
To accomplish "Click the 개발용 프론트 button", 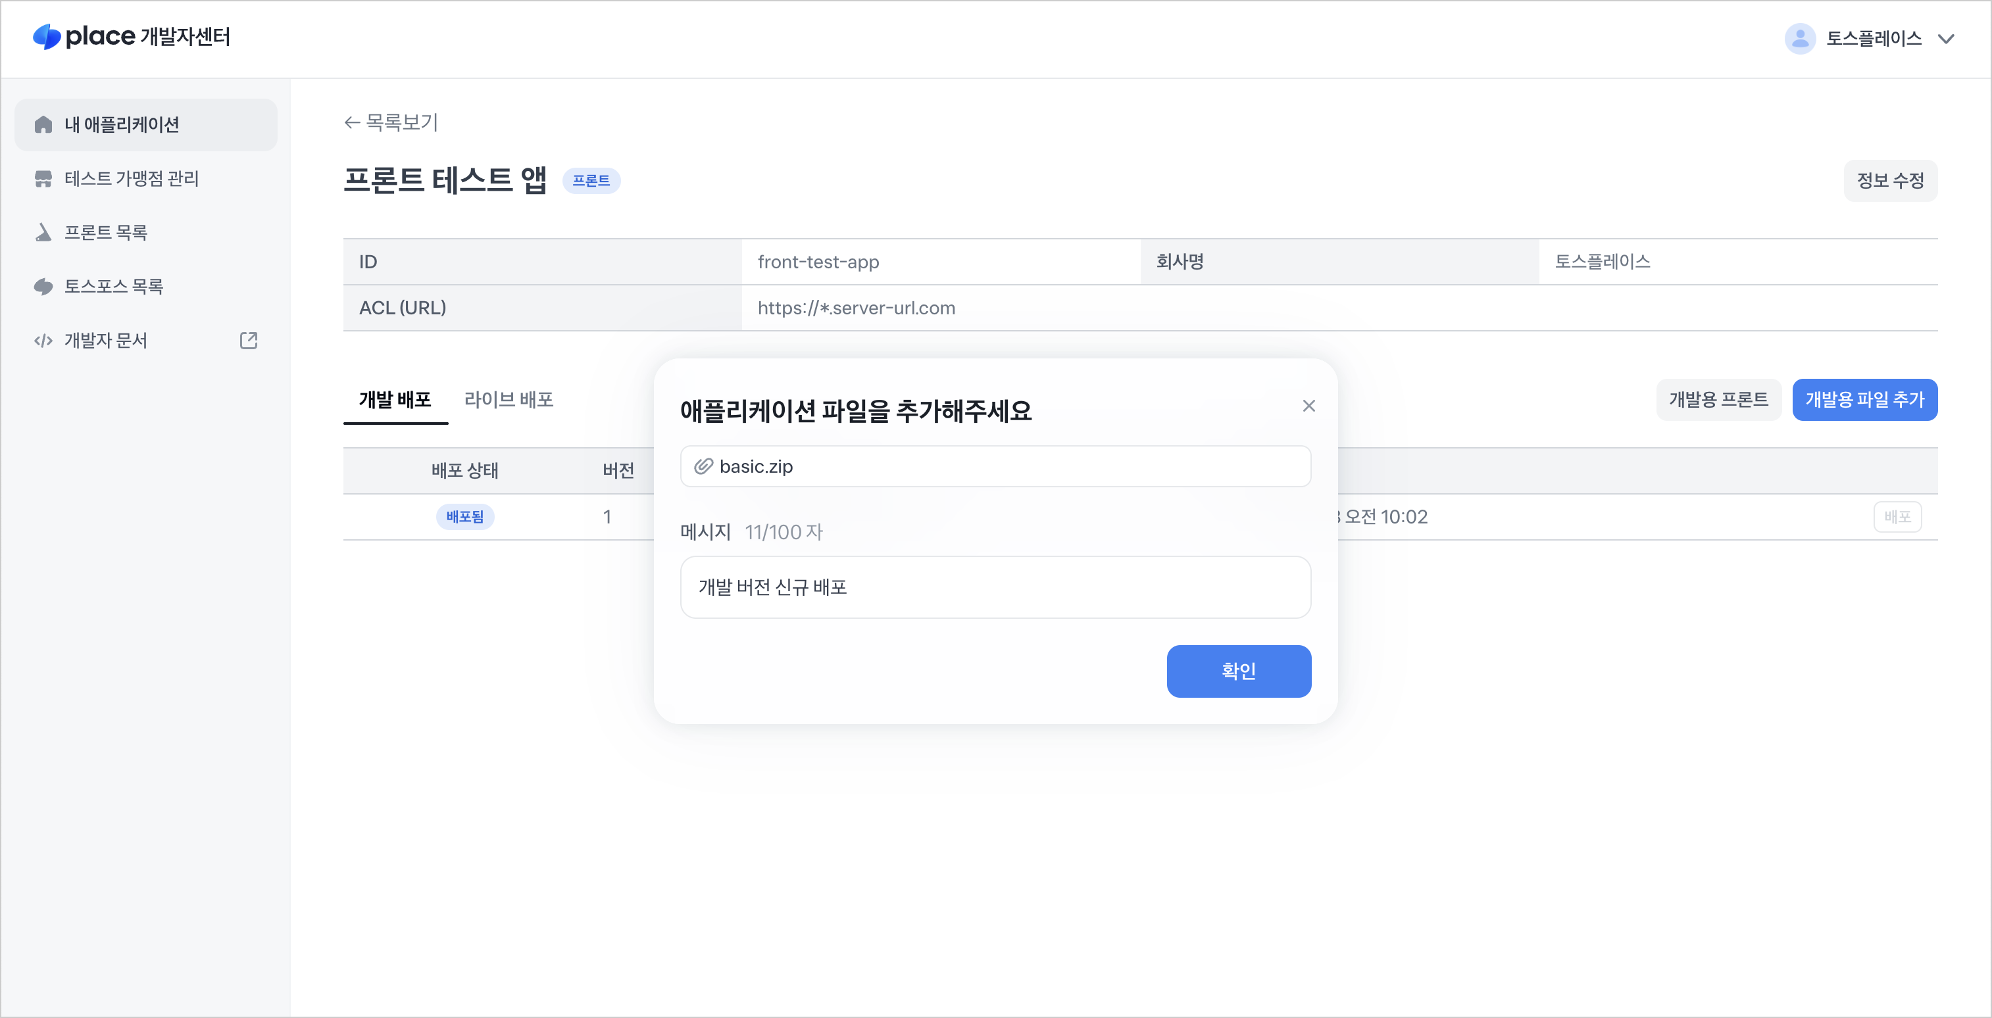I will pyautogui.click(x=1718, y=400).
